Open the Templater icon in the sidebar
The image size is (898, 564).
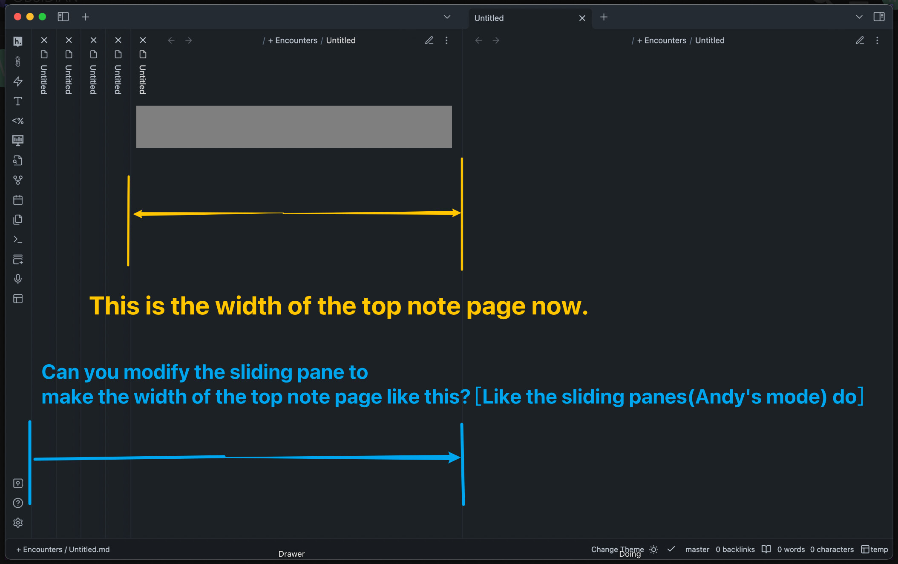[18, 121]
